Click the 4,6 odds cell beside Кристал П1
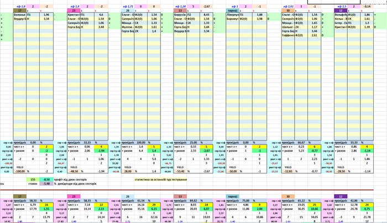This screenshot has height=223, width=387. 101,14
